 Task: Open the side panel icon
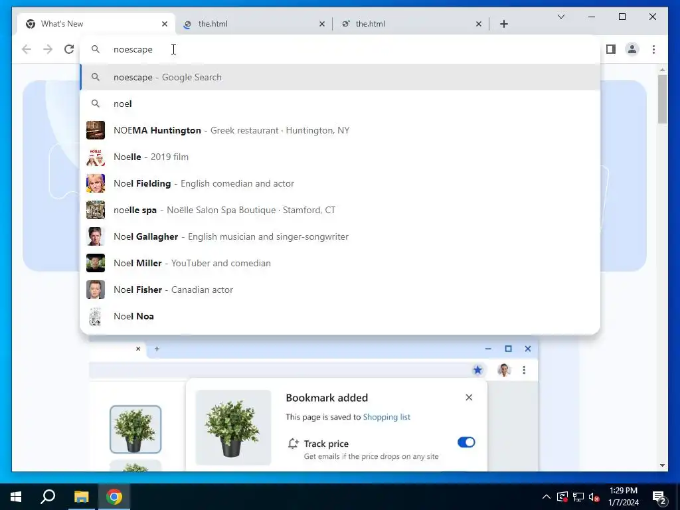tap(611, 49)
